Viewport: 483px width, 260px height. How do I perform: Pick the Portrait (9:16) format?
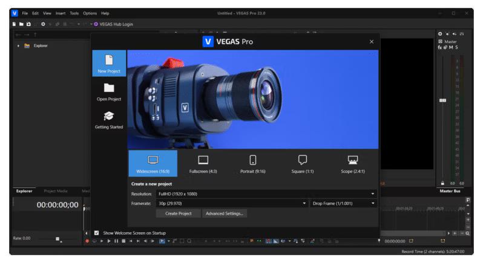coord(253,163)
